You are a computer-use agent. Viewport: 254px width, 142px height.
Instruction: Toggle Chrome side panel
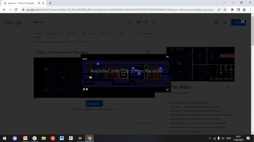[x=238, y=9]
